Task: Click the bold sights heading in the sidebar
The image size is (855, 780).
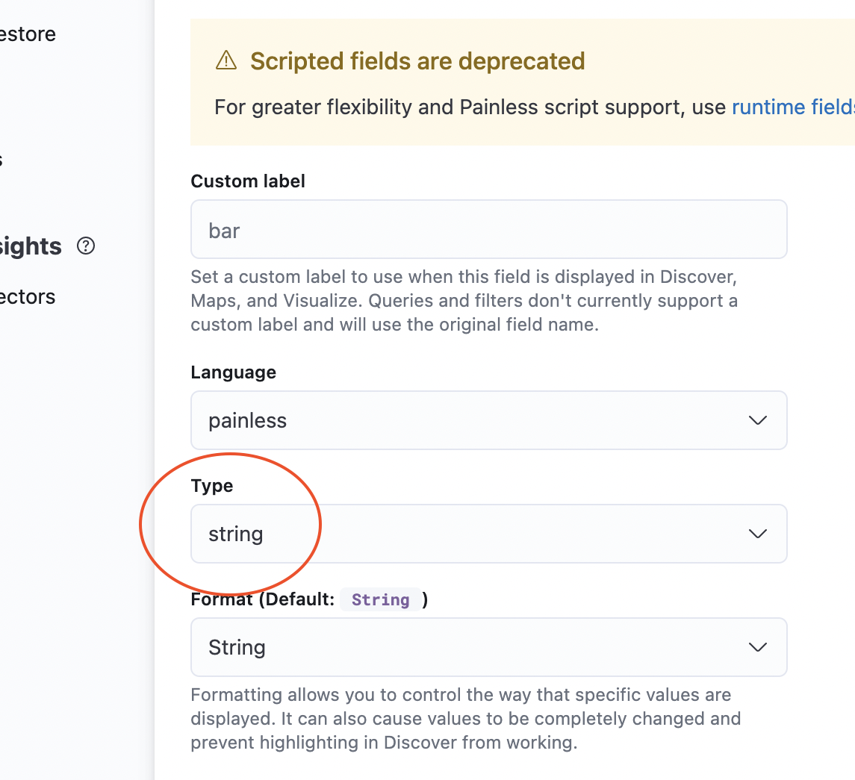Action: [x=31, y=246]
